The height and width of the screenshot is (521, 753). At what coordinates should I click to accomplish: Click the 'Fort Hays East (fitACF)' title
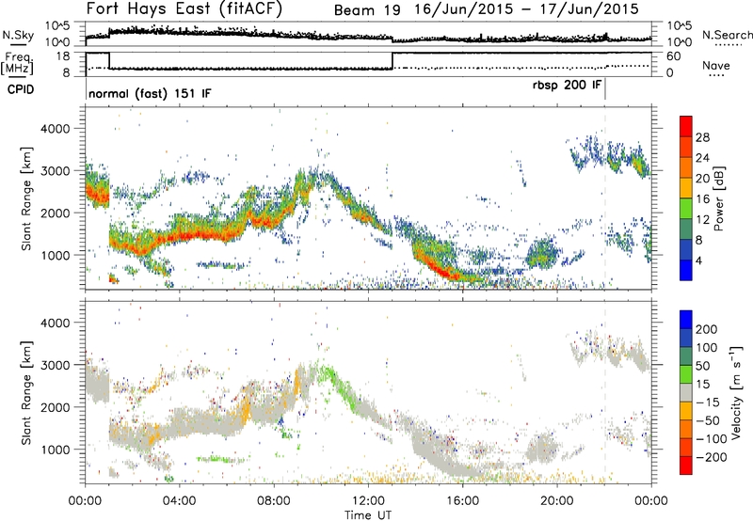(x=184, y=9)
